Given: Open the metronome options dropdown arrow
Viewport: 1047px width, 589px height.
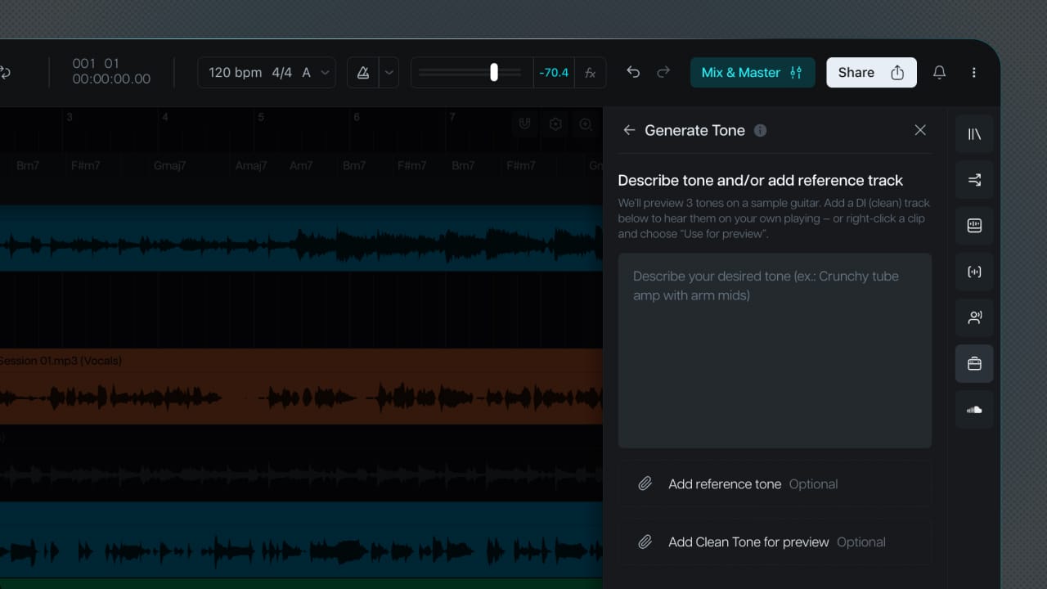Looking at the screenshot, I should point(389,73).
